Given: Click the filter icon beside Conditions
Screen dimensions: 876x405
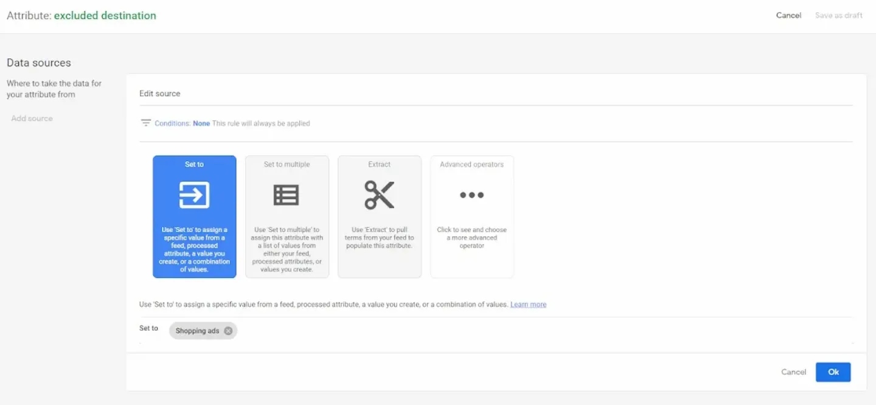Looking at the screenshot, I should [146, 122].
